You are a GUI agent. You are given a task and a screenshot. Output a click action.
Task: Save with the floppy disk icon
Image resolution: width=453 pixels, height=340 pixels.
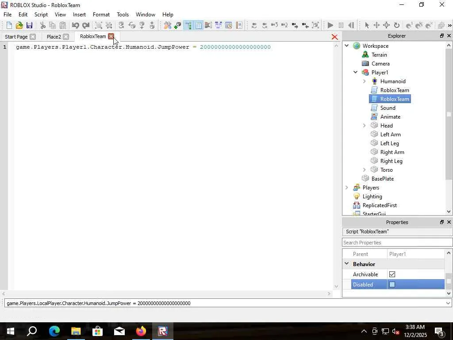(29, 25)
